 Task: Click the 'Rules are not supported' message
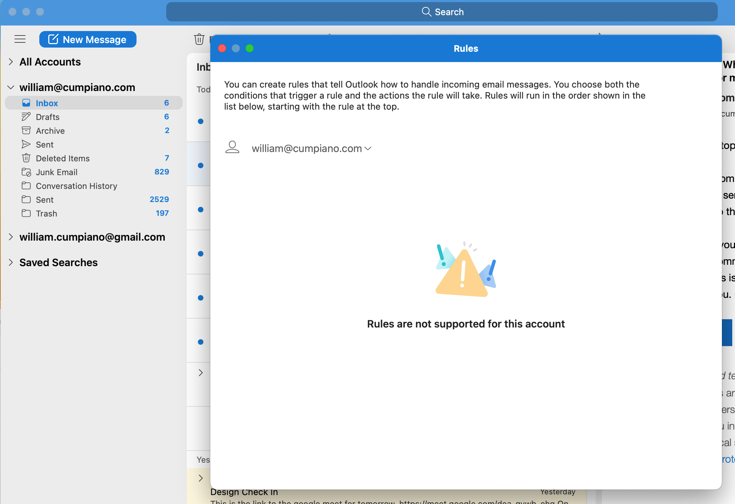click(x=466, y=324)
